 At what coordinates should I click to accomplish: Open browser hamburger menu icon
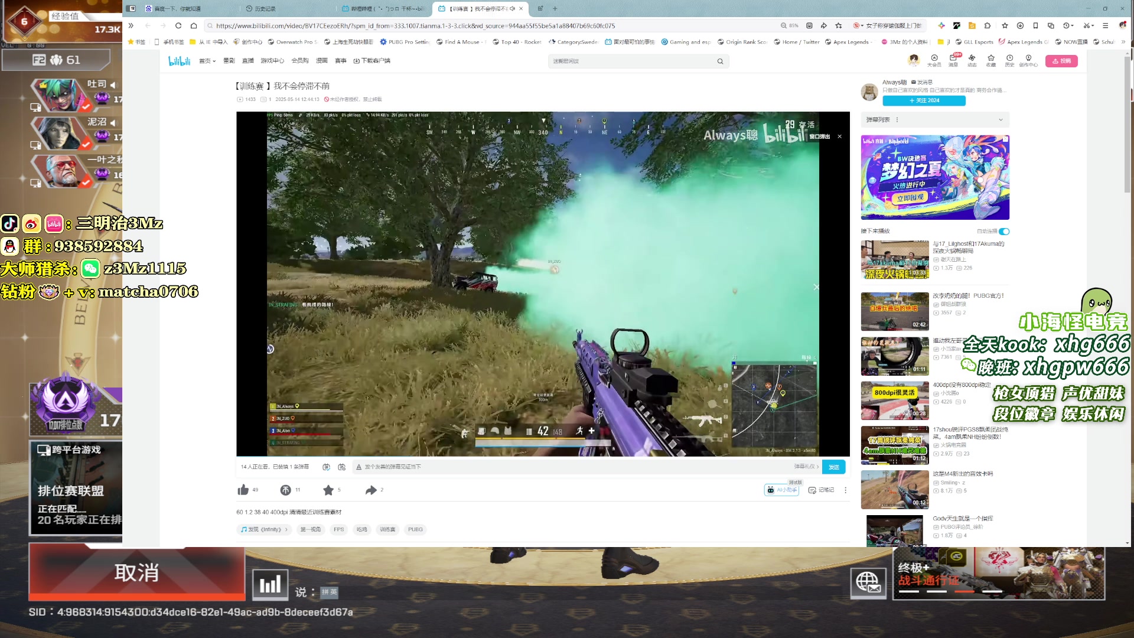1105,25
